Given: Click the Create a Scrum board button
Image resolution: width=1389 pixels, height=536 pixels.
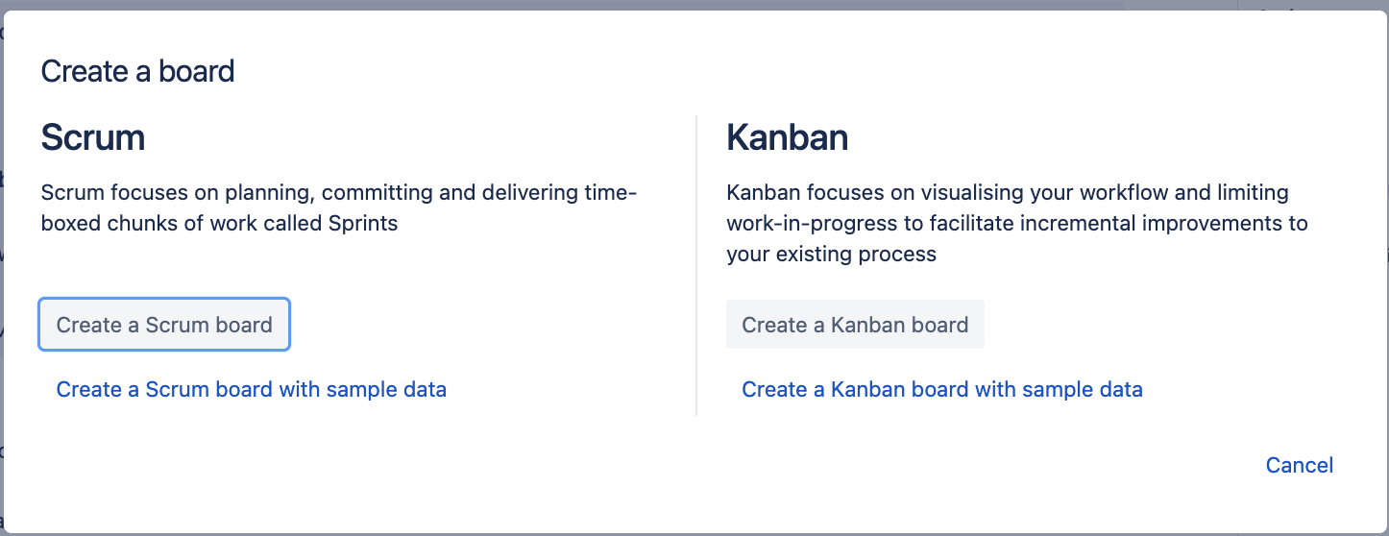Looking at the screenshot, I should (164, 325).
